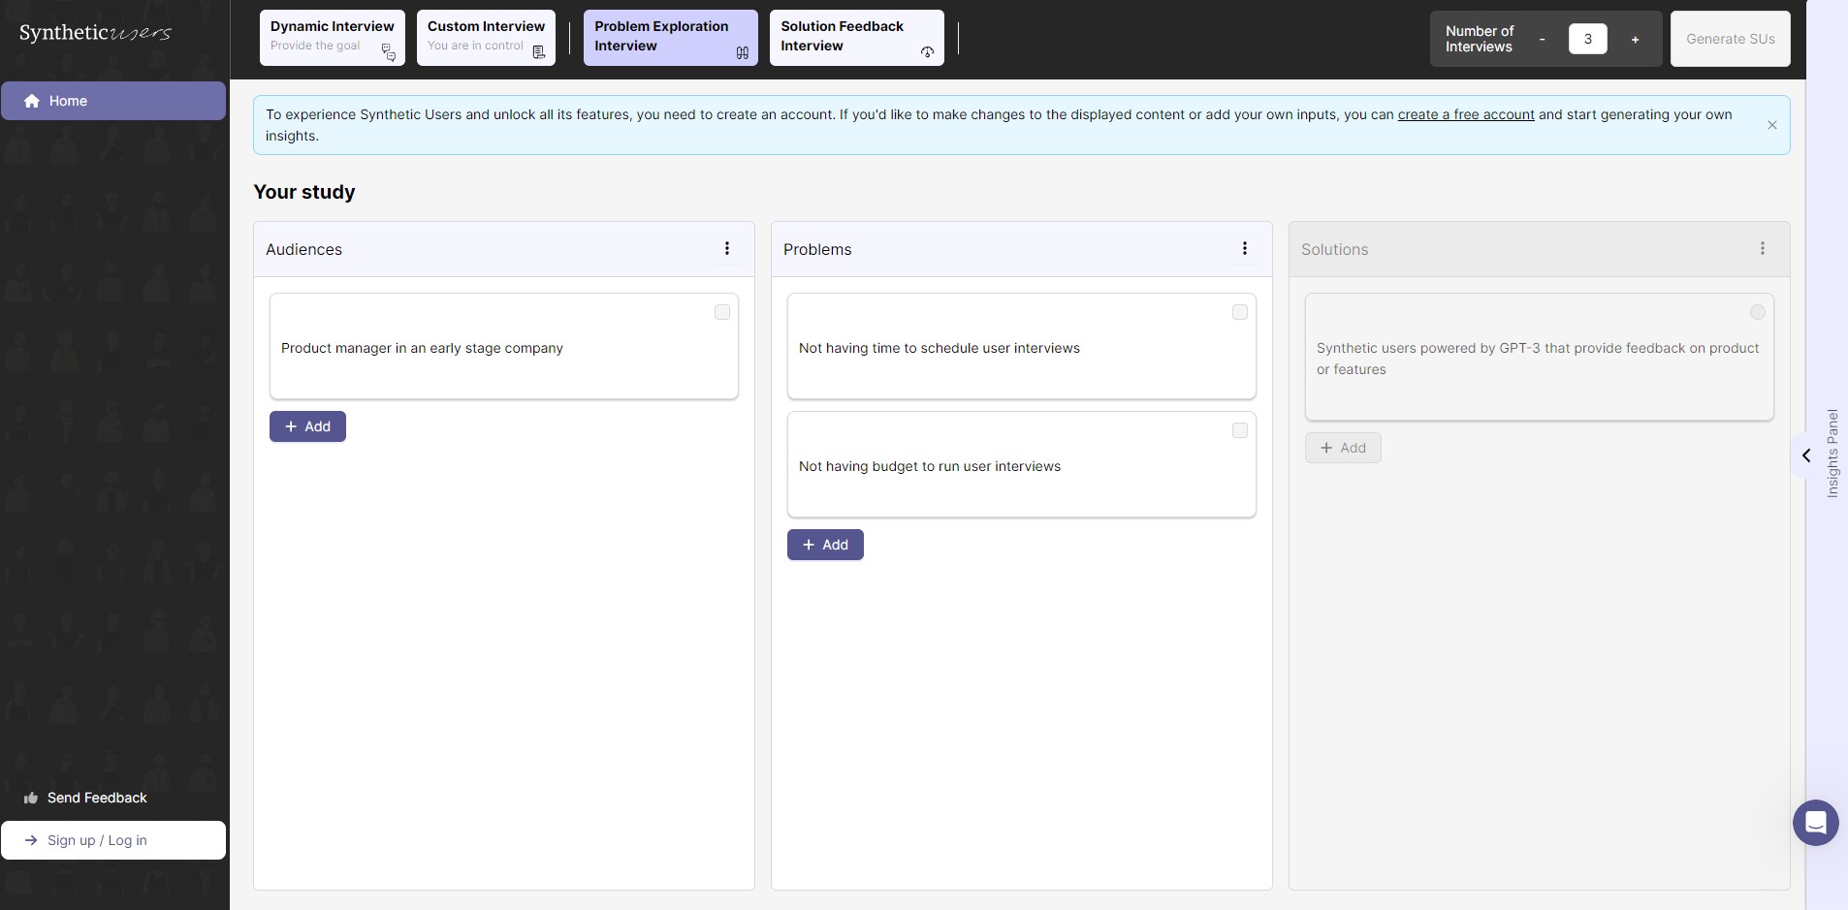Check 'Not having budget' problem checkbox
Image resolution: width=1848 pixels, height=910 pixels.
(x=1240, y=430)
